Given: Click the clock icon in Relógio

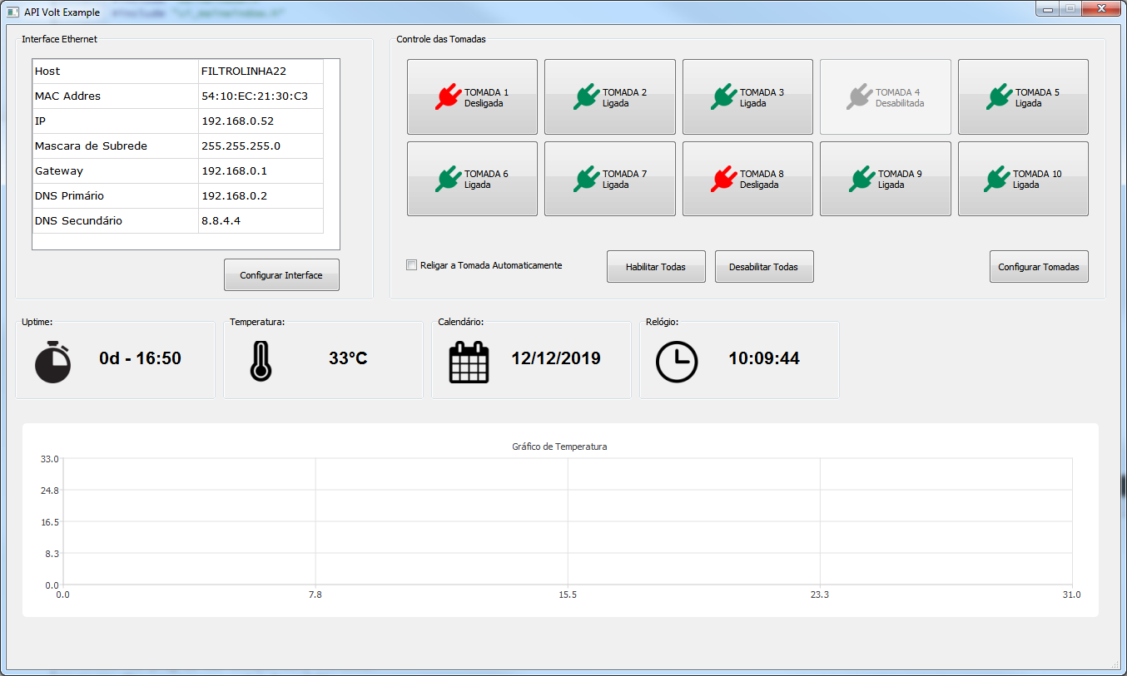Looking at the screenshot, I should point(677,362).
